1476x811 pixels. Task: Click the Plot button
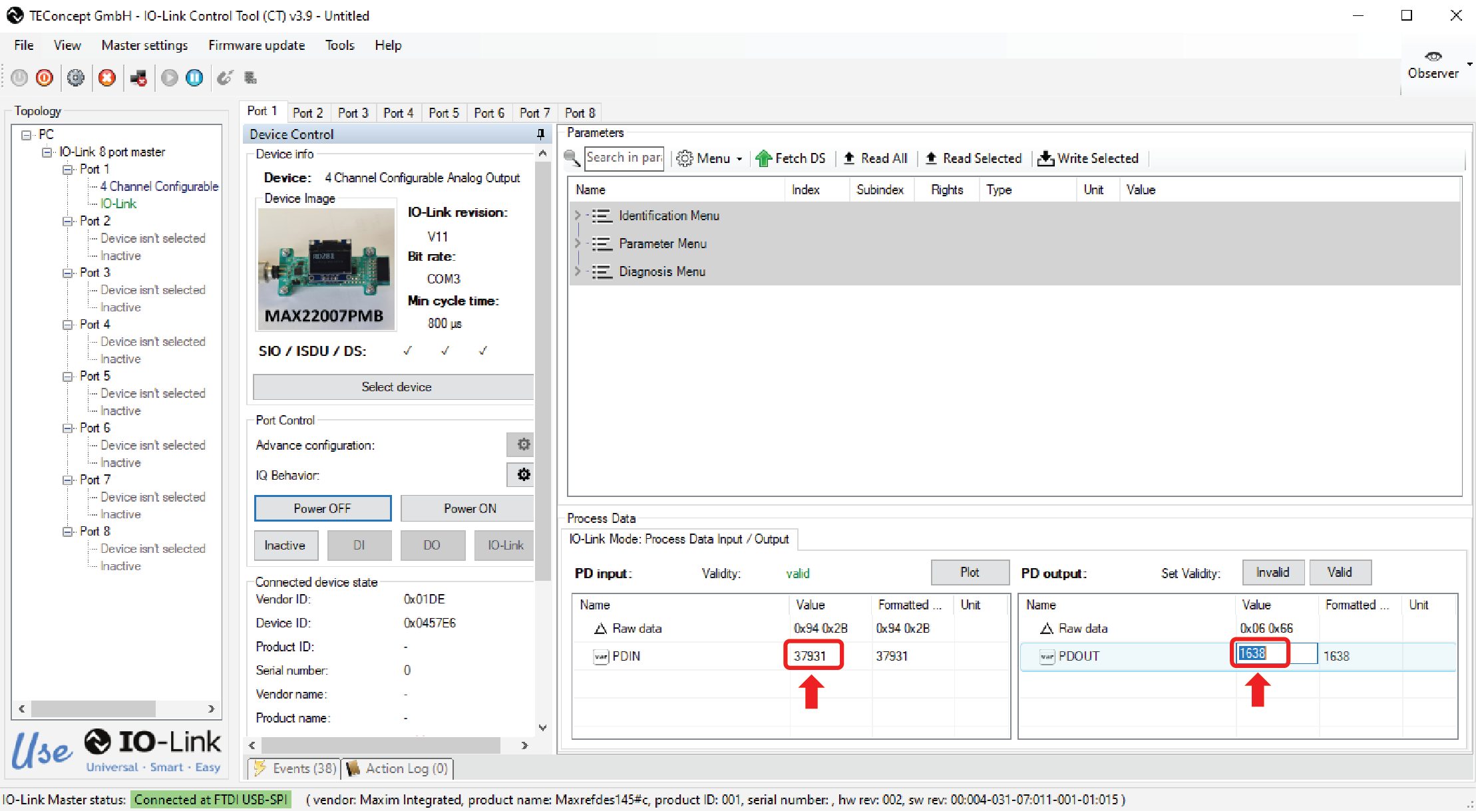970,572
